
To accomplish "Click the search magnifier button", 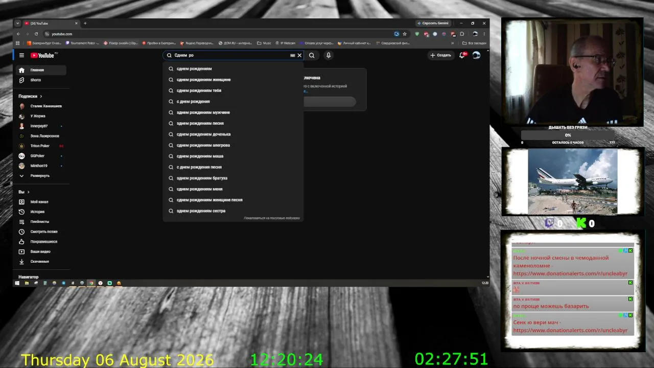I will click(x=312, y=55).
